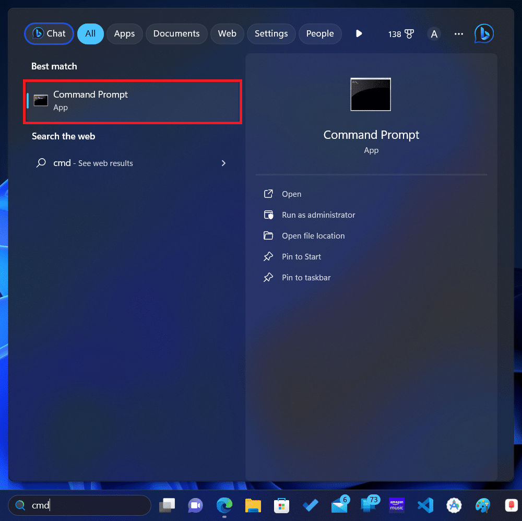This screenshot has width=522, height=521.
Task: Click the Bing icon at top right
Action: (x=483, y=34)
